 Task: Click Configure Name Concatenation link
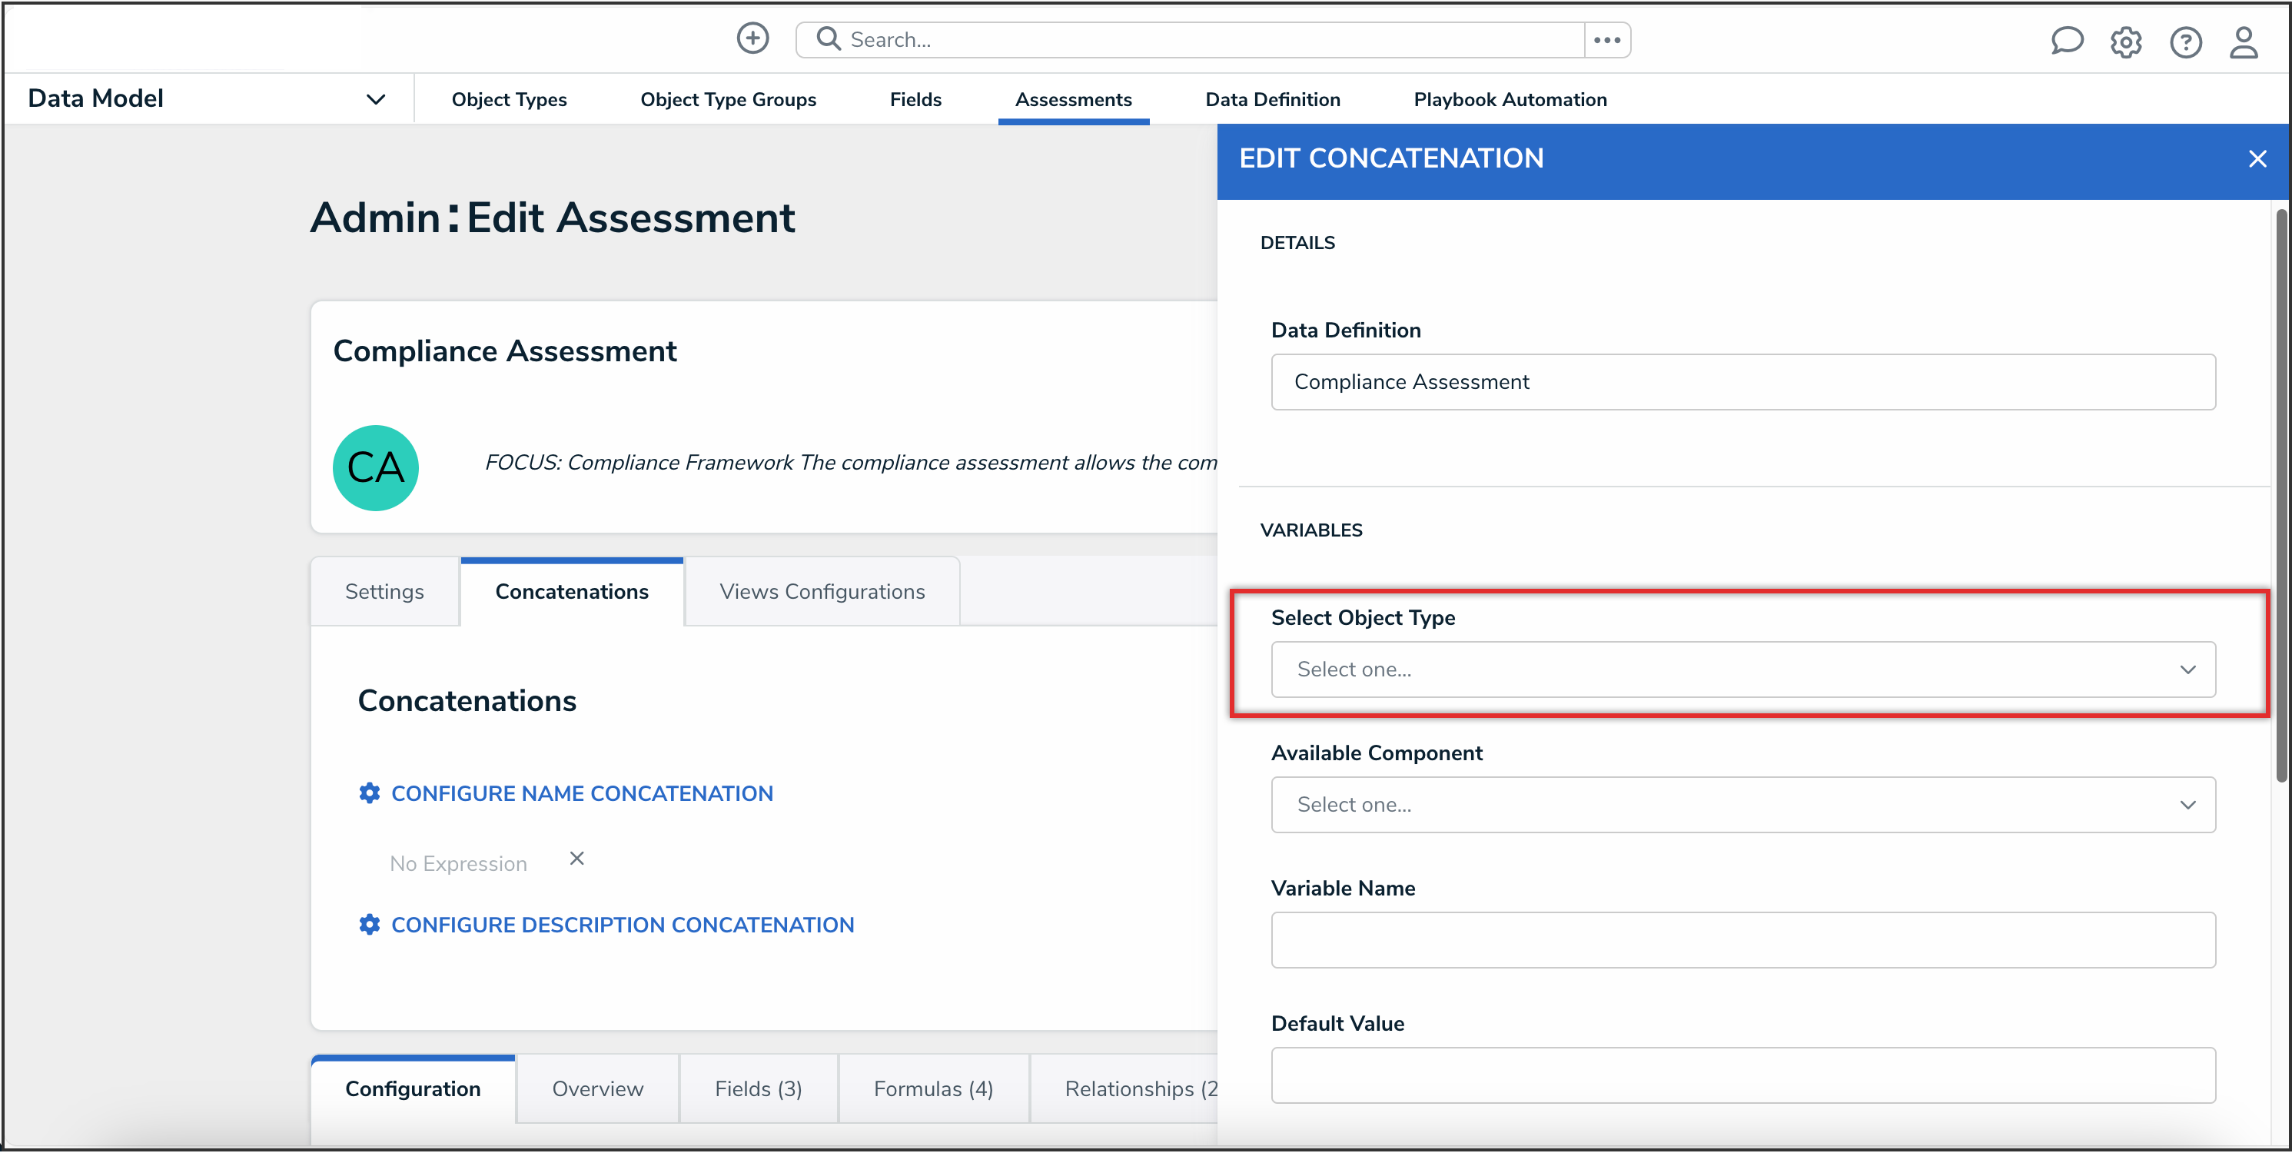pos(582,792)
